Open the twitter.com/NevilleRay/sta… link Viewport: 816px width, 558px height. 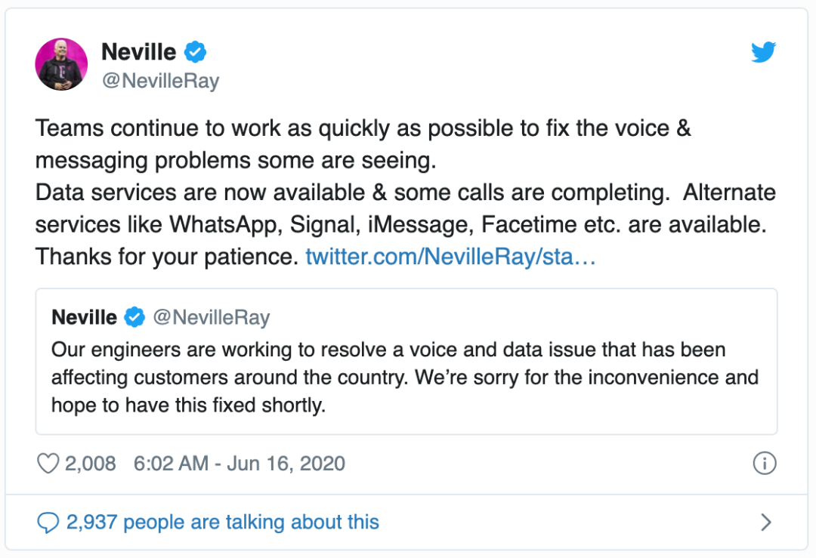(x=450, y=257)
